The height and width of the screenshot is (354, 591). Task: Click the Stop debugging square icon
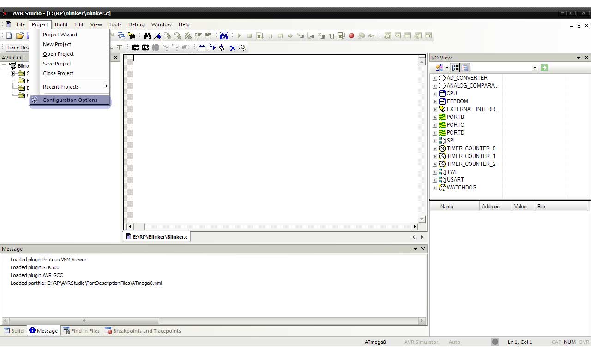tap(249, 35)
